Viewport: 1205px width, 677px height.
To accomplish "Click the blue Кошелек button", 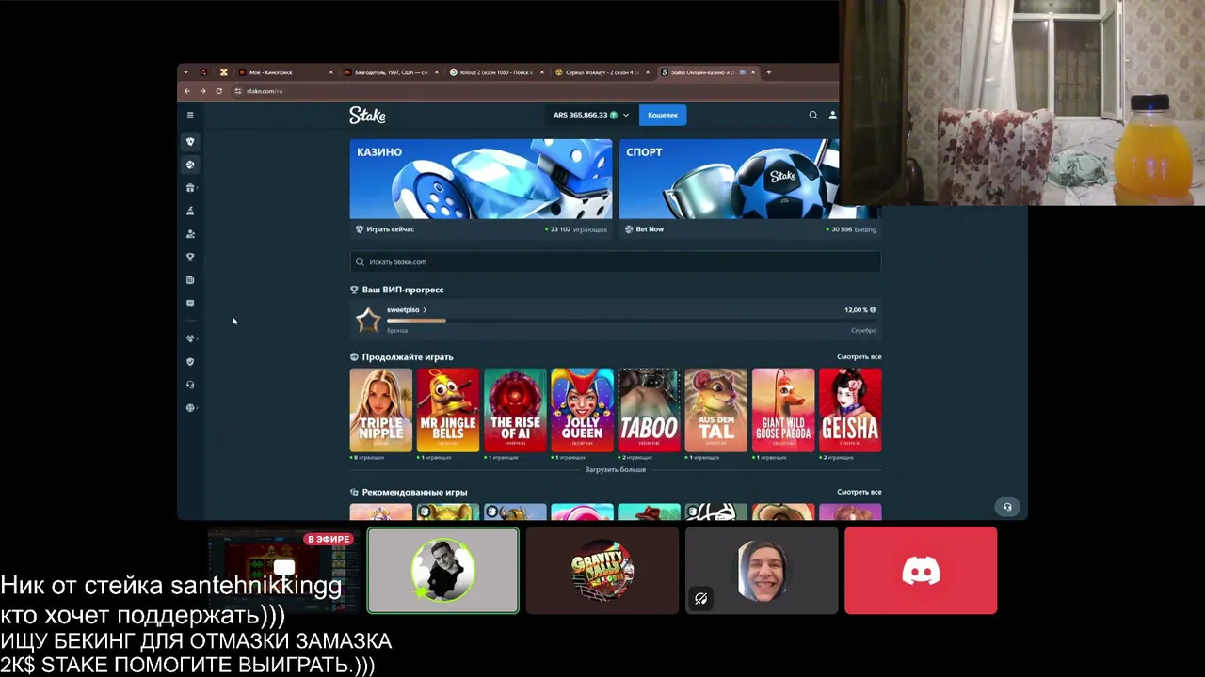I will (x=663, y=115).
